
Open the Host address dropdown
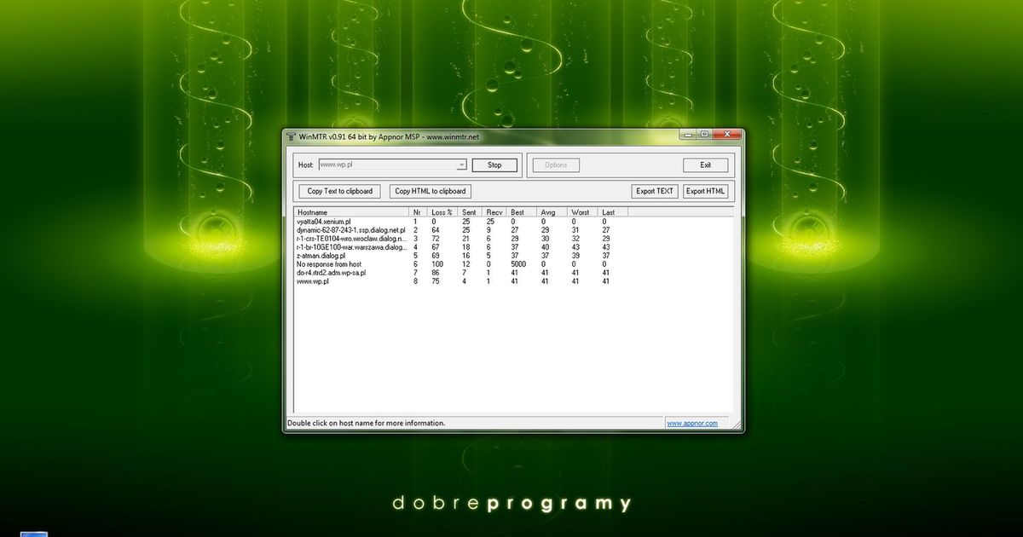(463, 165)
